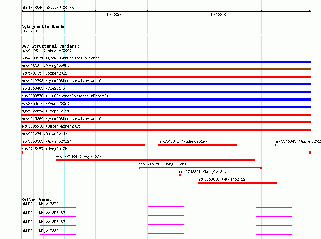
Task: Open variant esv2743301 (Wong2012b)
Action: (x=203, y=172)
